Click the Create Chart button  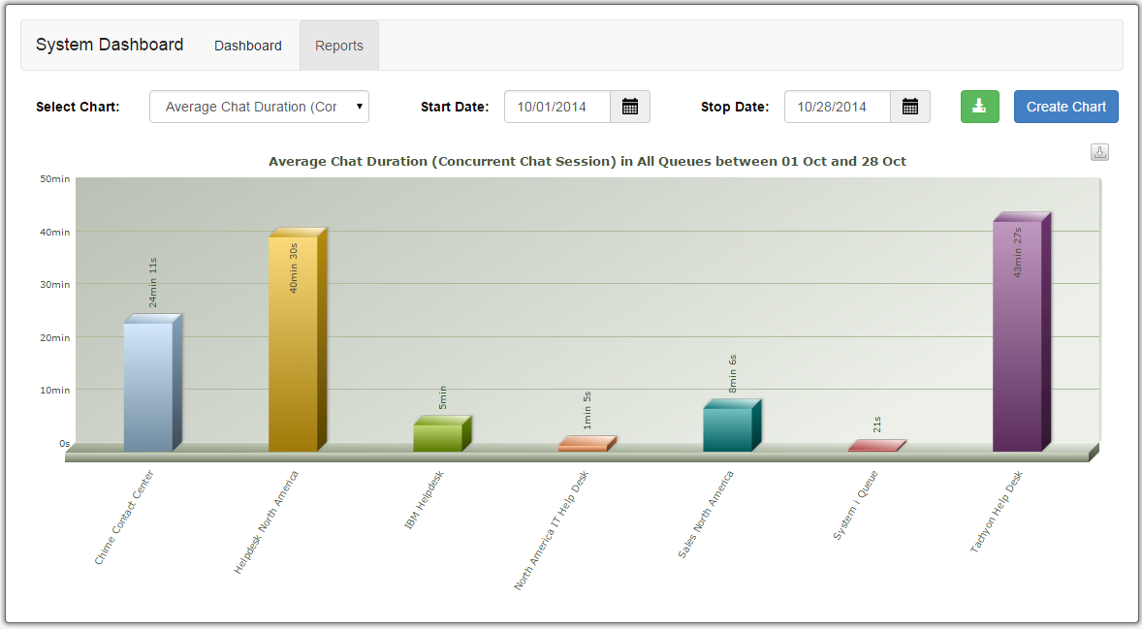1066,107
